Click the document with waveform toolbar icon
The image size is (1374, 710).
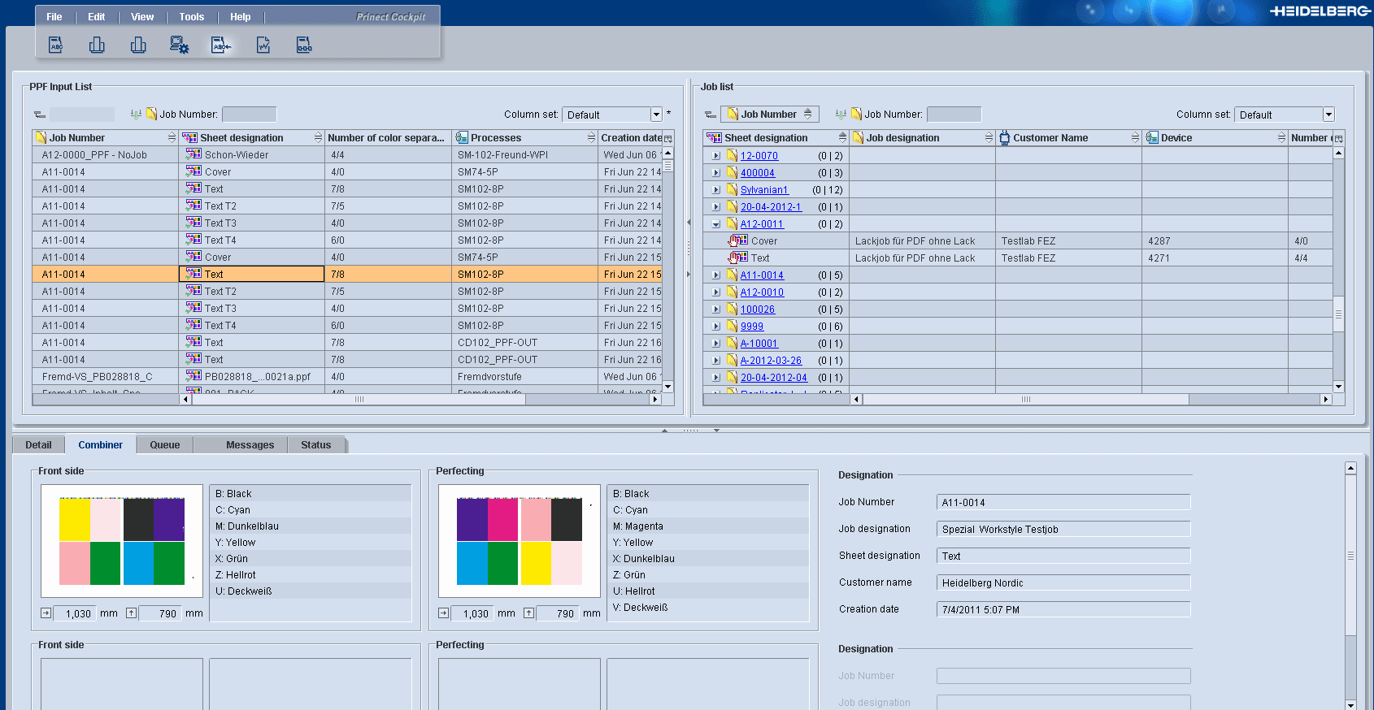(x=263, y=45)
